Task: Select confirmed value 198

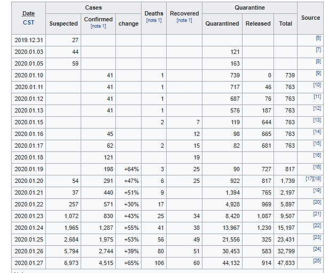Action: point(108,169)
